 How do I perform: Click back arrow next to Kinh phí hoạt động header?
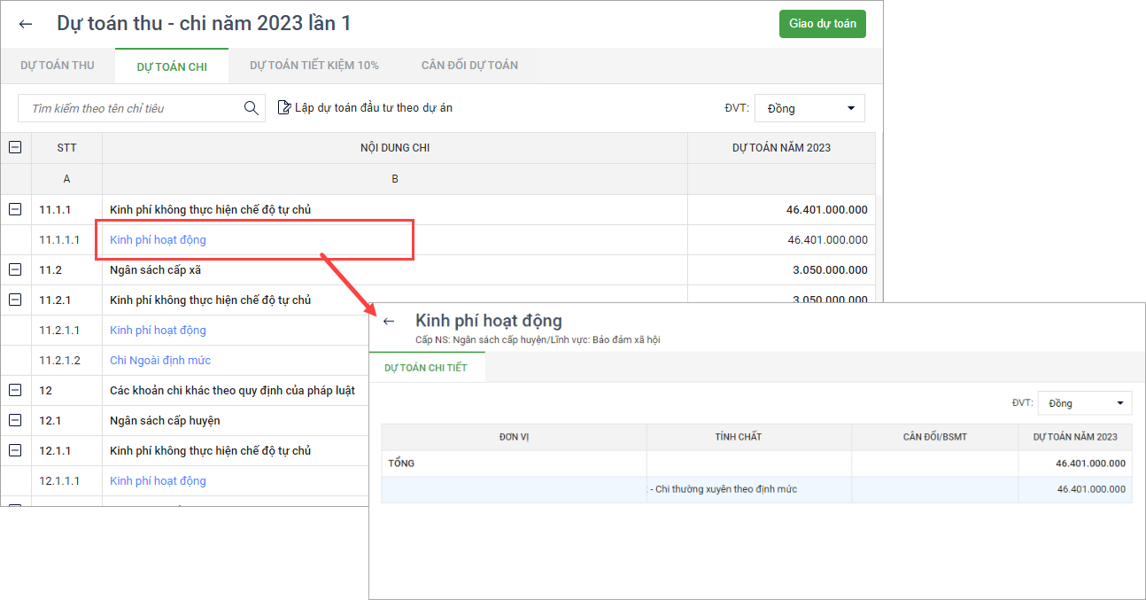click(x=388, y=322)
